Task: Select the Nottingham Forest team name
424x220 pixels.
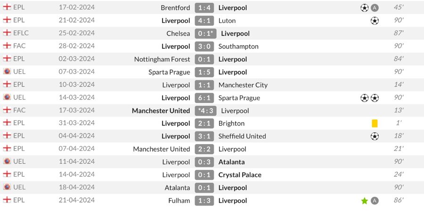Action: [162, 59]
